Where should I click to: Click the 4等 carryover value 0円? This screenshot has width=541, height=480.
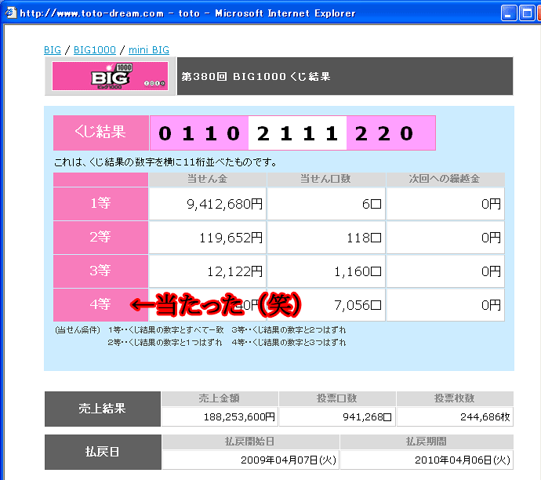coord(491,305)
